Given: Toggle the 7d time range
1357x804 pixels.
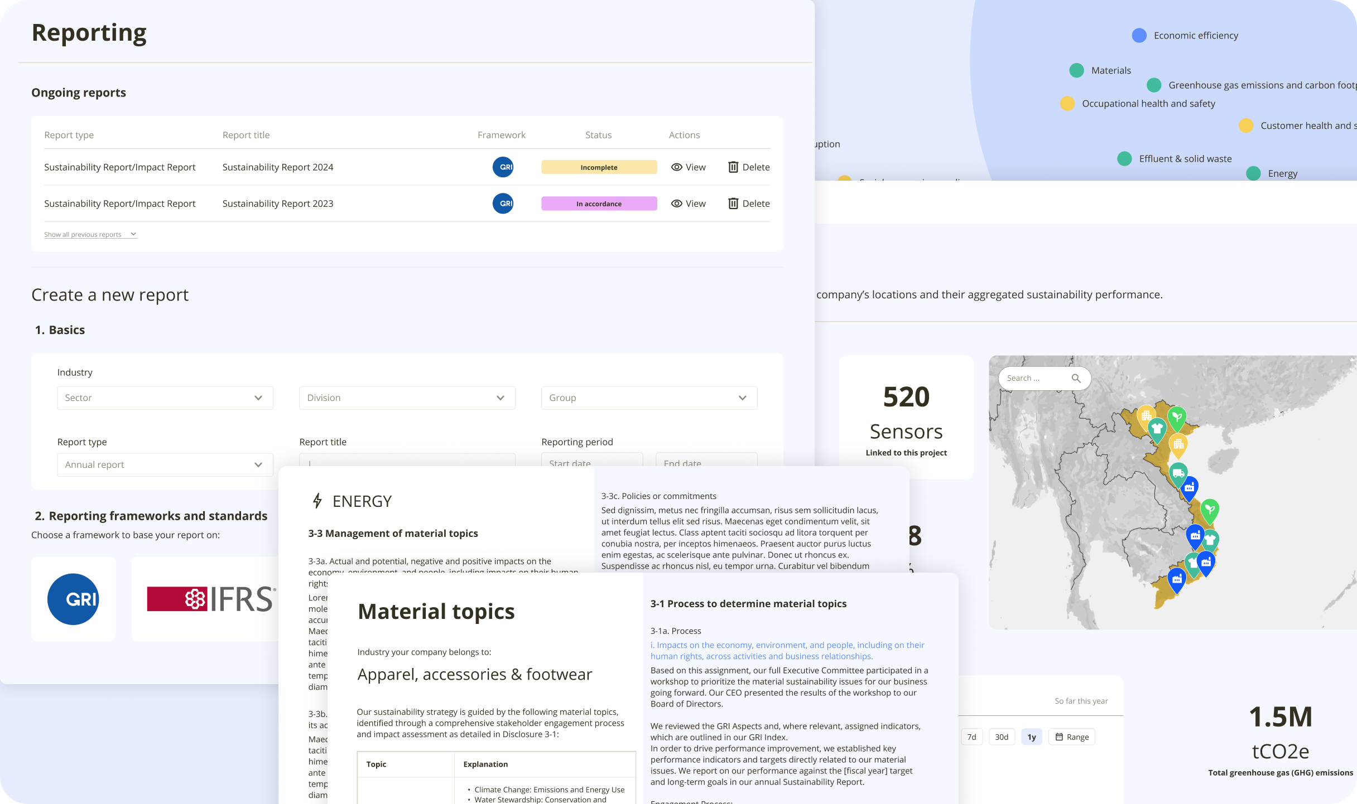Looking at the screenshot, I should point(972,737).
